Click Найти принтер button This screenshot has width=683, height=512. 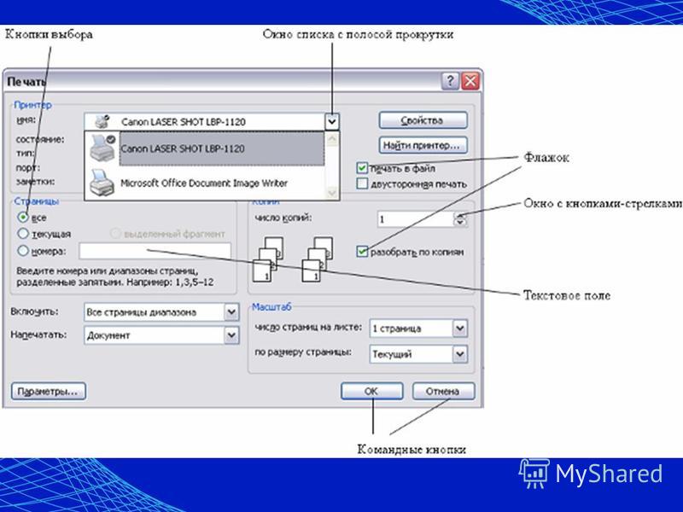[x=423, y=145]
